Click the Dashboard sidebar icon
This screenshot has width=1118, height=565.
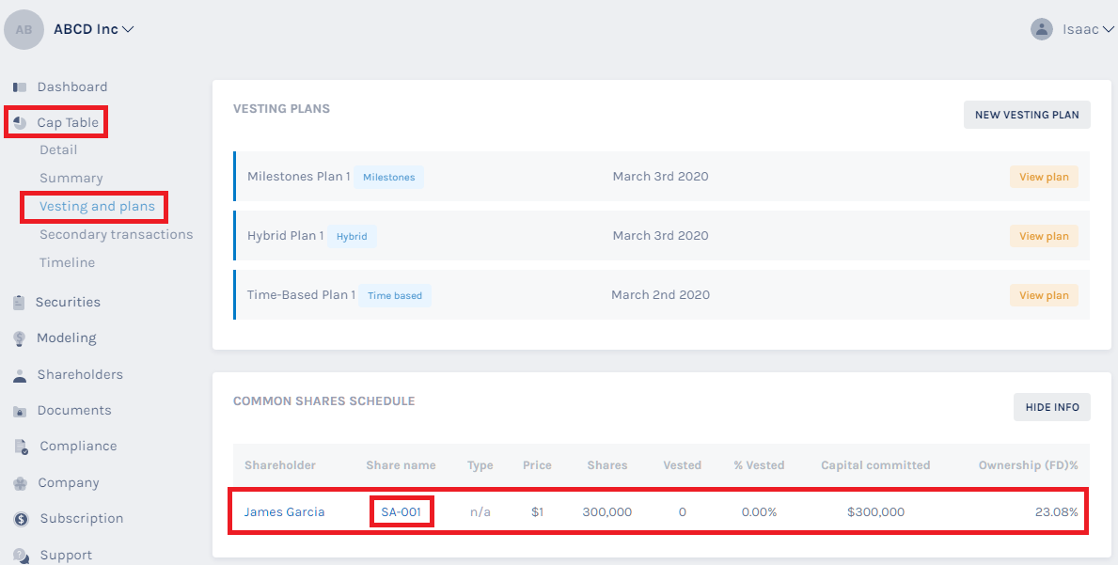point(20,86)
